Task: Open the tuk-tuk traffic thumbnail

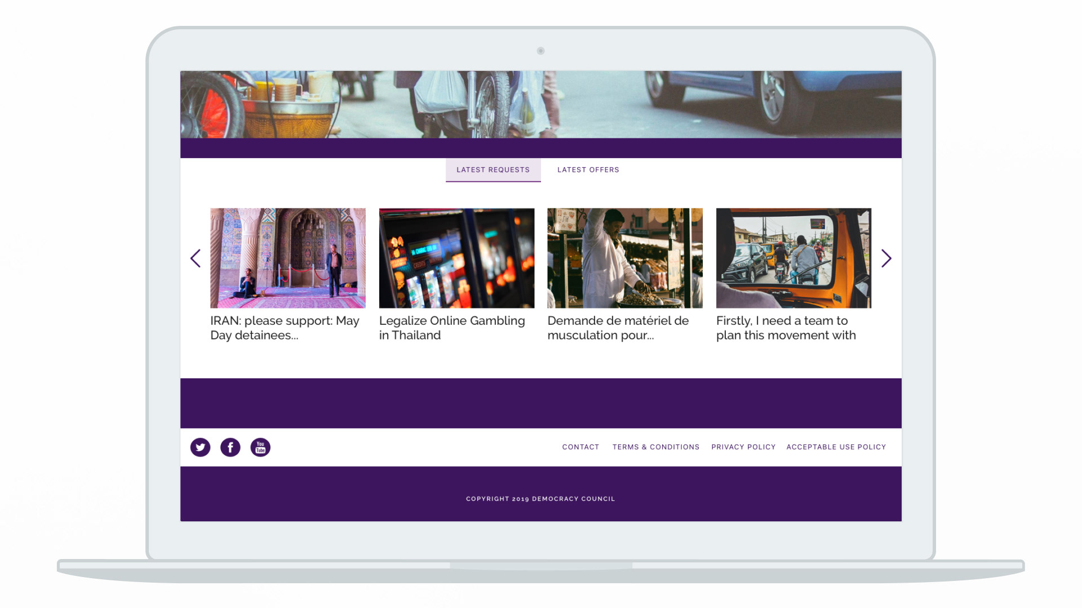Action: (x=793, y=258)
